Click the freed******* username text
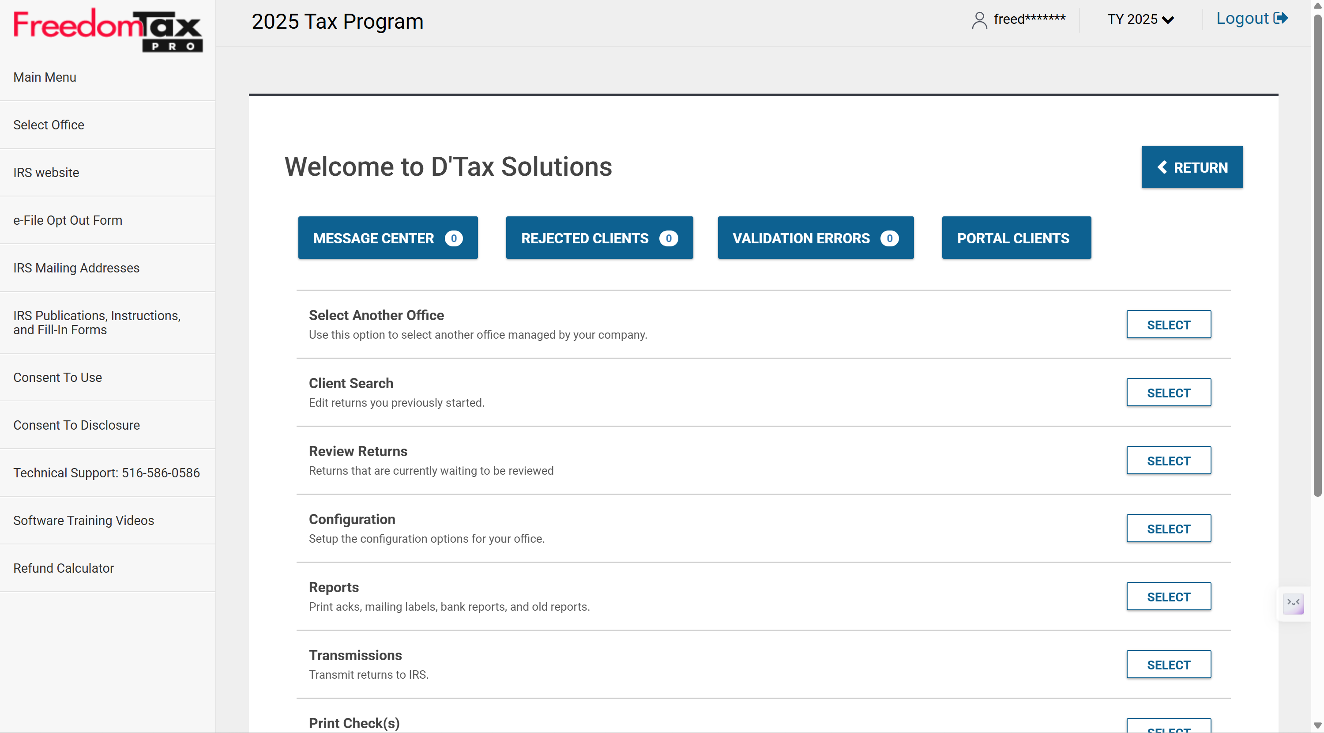Image resolution: width=1324 pixels, height=733 pixels. [1030, 19]
